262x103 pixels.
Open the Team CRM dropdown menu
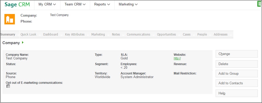75,4
